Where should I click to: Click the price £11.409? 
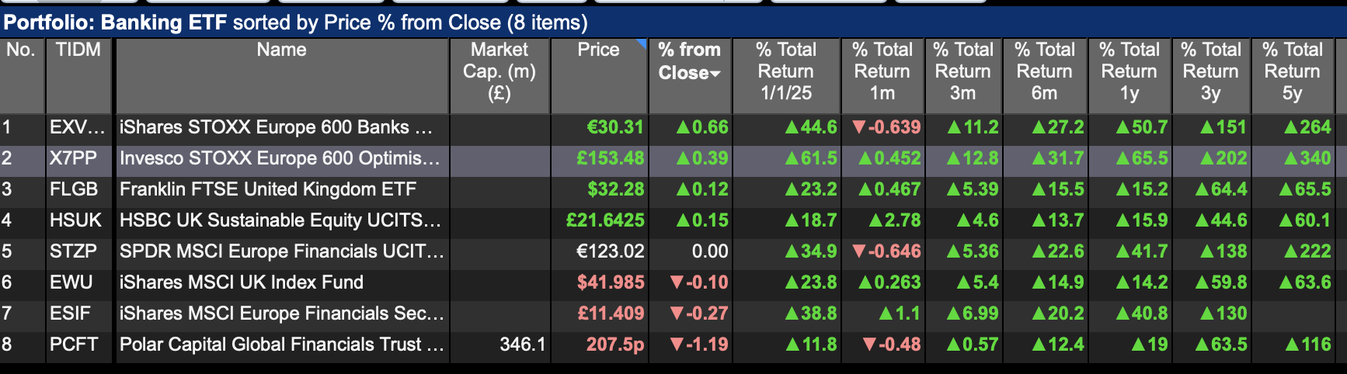point(611,313)
